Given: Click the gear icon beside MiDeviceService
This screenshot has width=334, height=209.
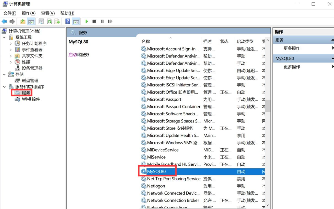Looking at the screenshot, I should coord(143,150).
